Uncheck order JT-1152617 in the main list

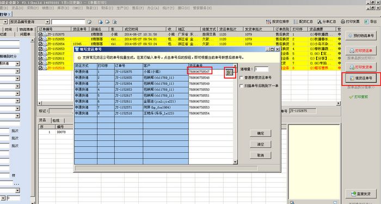coord(40,54)
